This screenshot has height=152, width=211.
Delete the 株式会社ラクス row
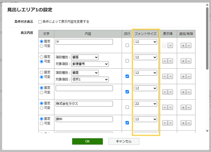pyautogui.click(x=189, y=107)
